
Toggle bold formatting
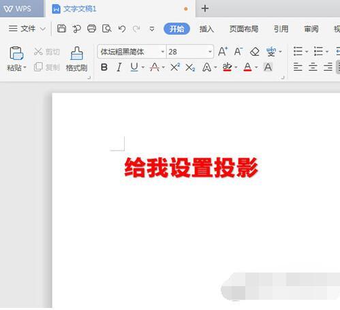pyautogui.click(x=104, y=67)
